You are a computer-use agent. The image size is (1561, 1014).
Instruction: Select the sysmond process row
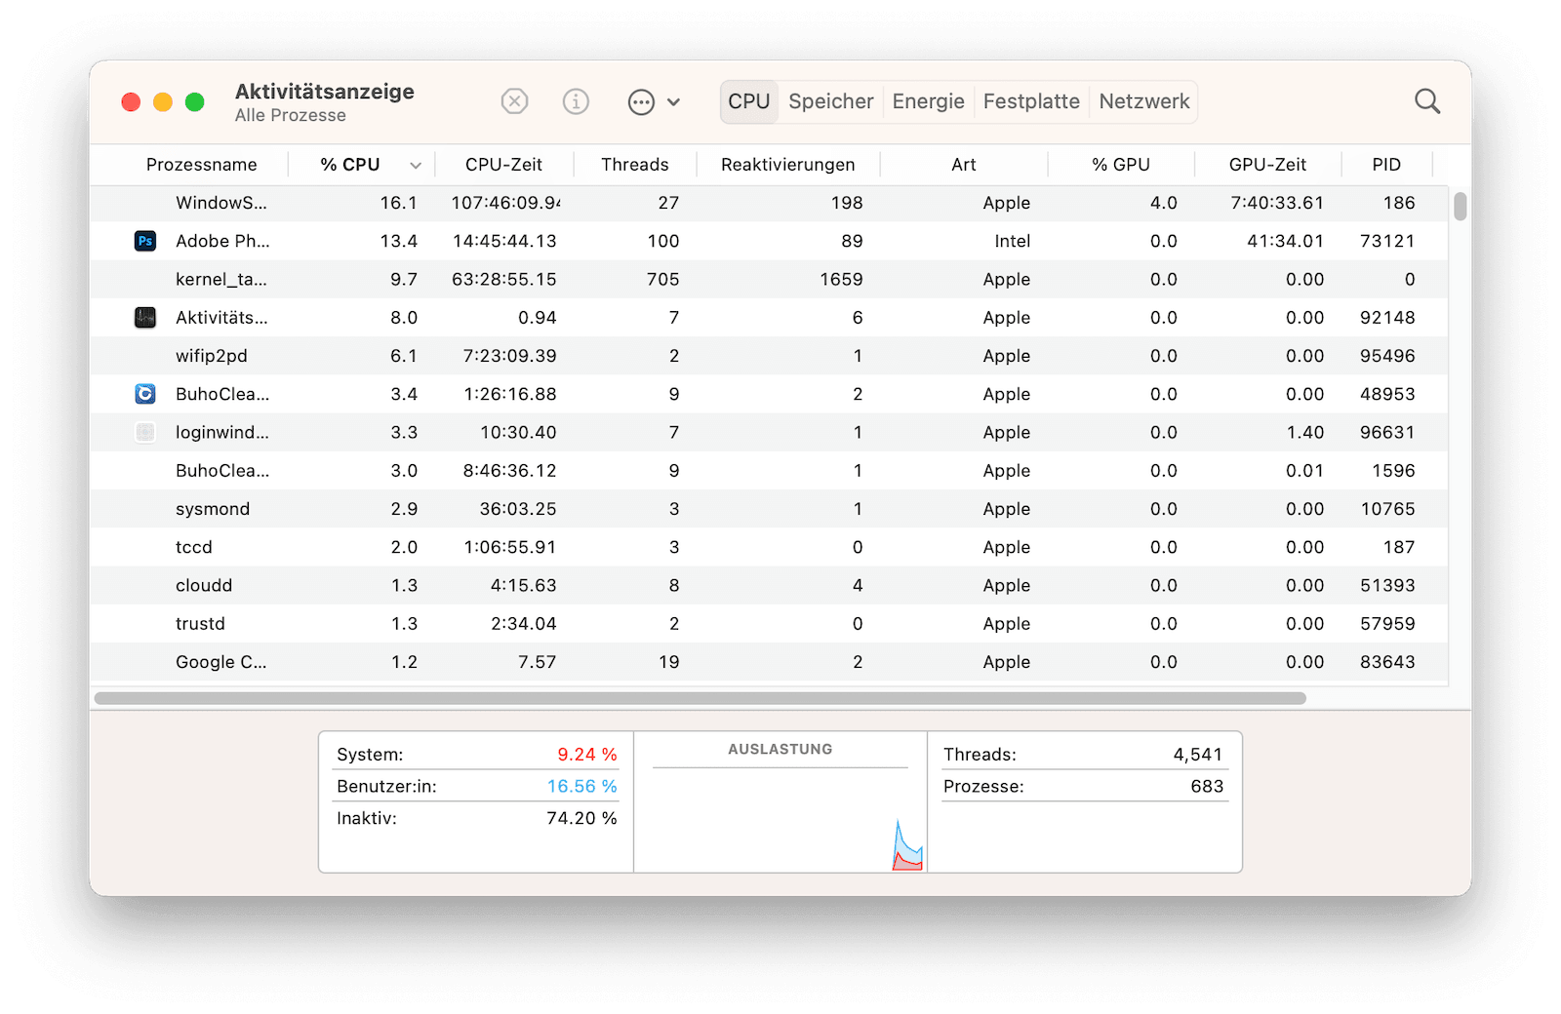coord(770,509)
